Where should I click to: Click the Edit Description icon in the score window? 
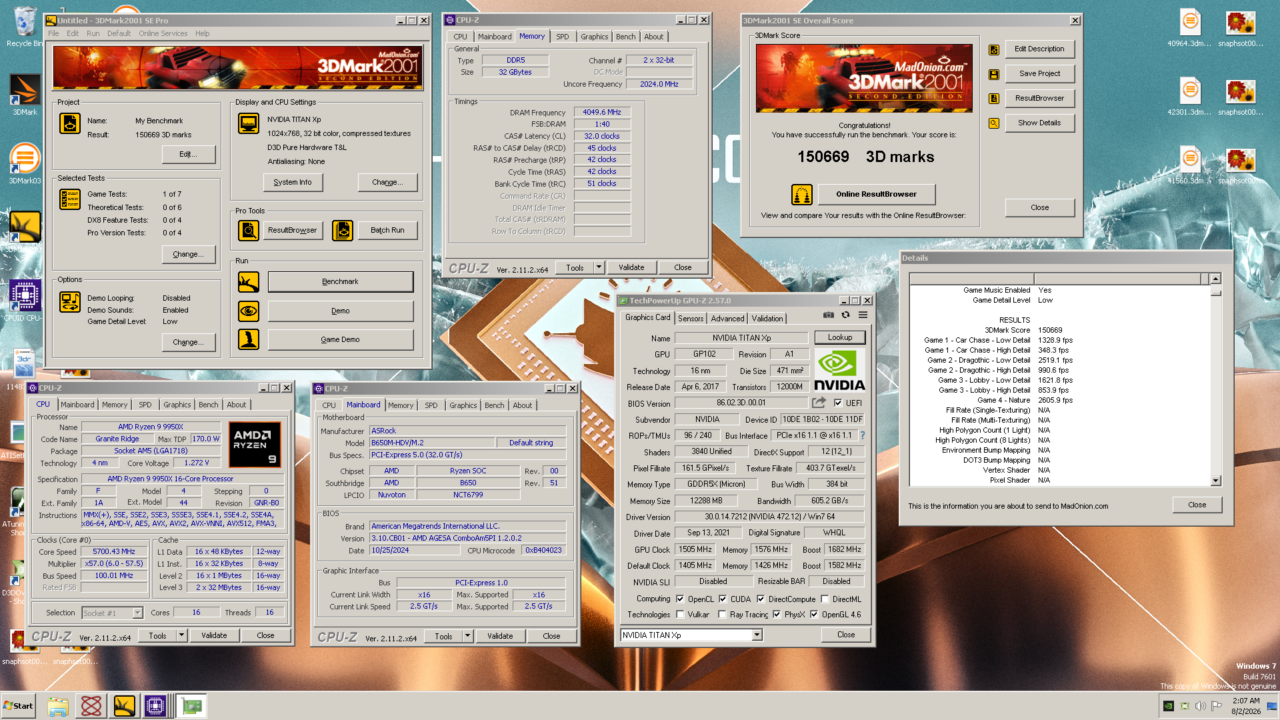click(x=994, y=49)
